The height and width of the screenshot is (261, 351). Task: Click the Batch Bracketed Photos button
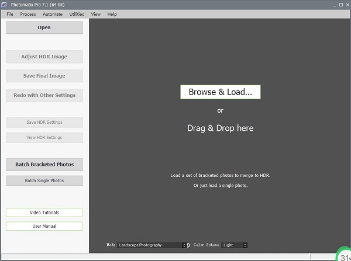click(x=44, y=165)
